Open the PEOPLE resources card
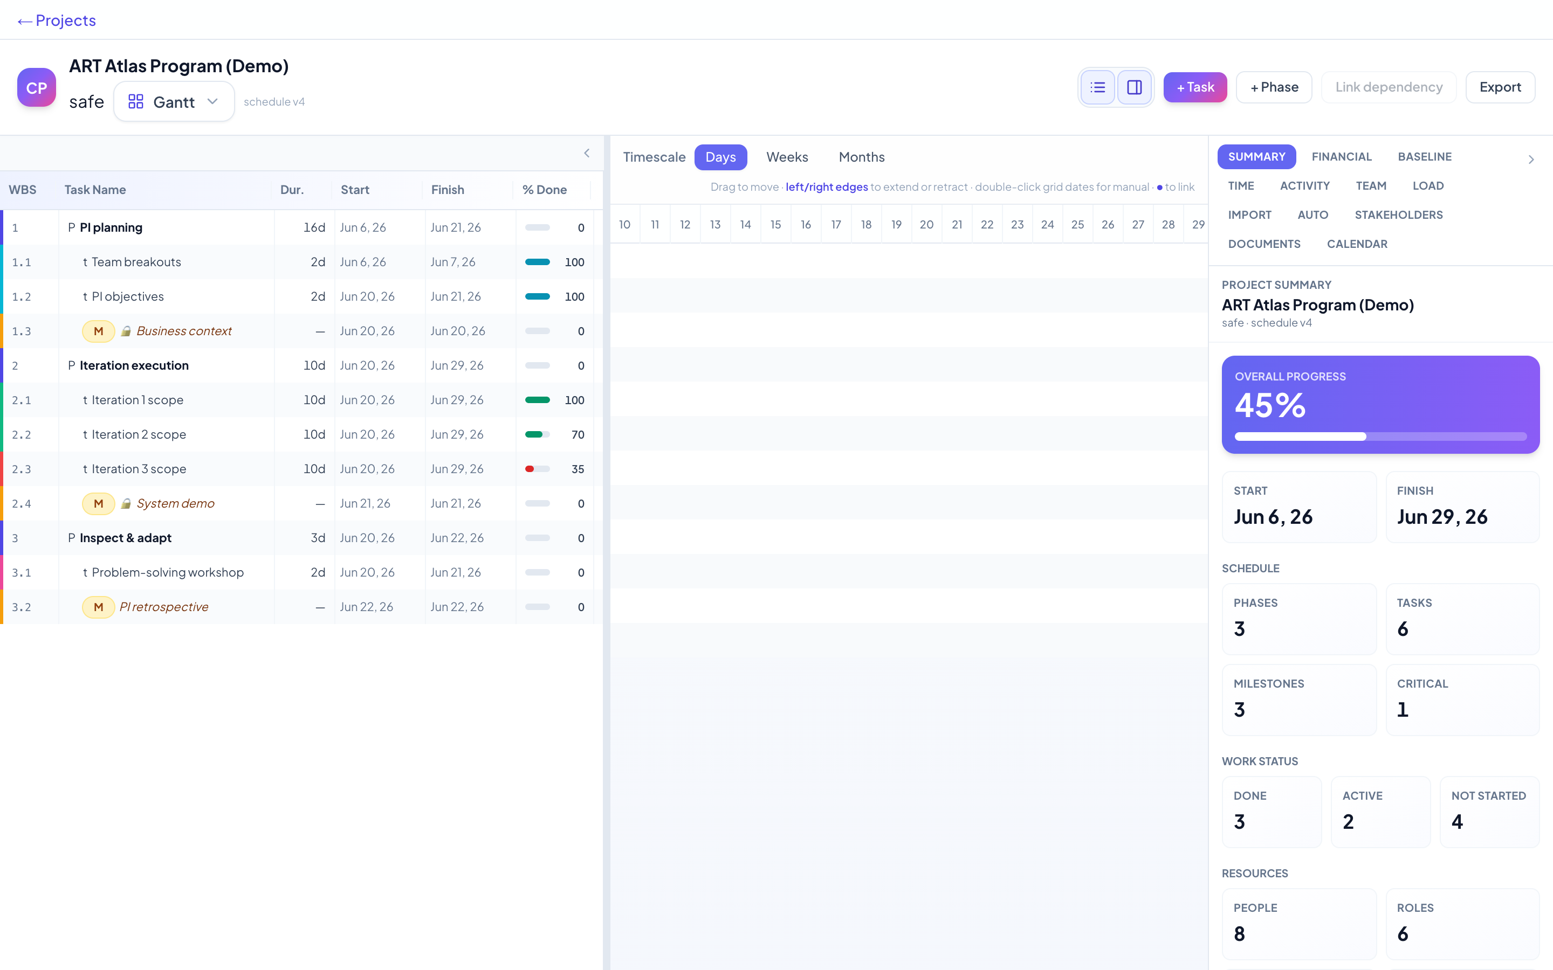Image resolution: width=1553 pixels, height=970 pixels. point(1299,924)
